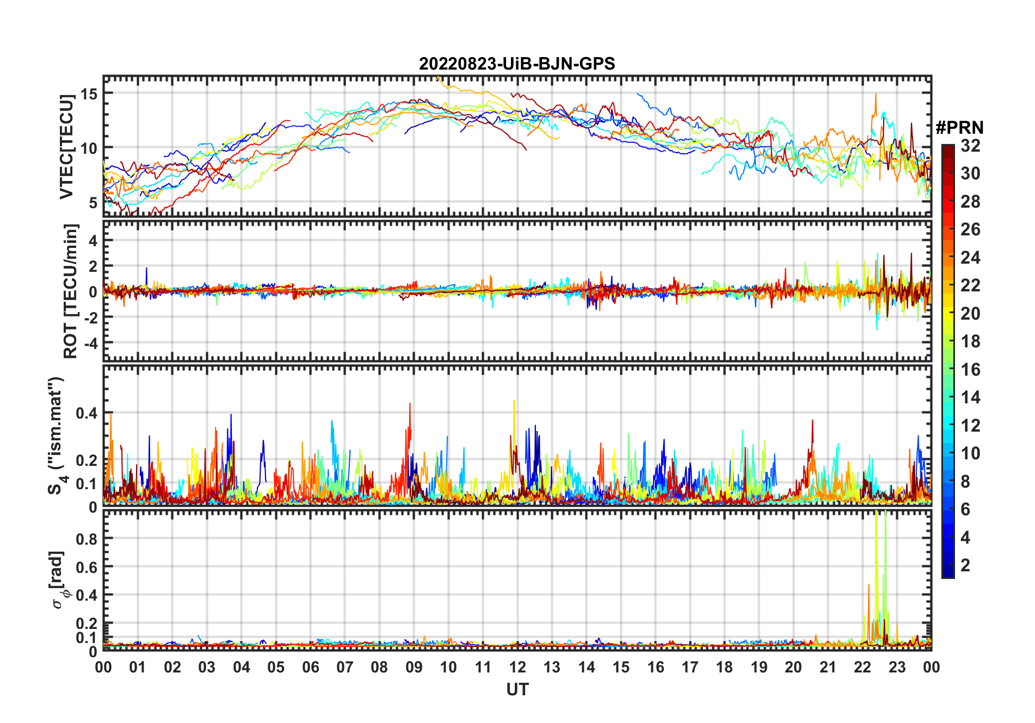Image resolution: width=1035 pixels, height=723 pixels.
Task: Click PRN colorbar tick label 14
Action: click(x=970, y=397)
